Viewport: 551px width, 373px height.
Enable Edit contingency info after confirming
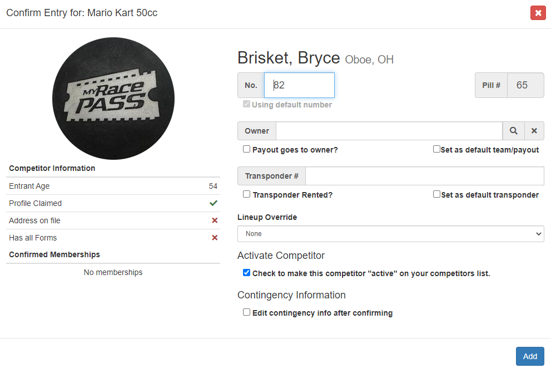246,312
